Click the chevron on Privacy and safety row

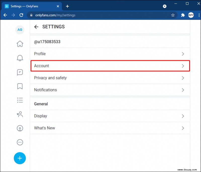point(183,78)
